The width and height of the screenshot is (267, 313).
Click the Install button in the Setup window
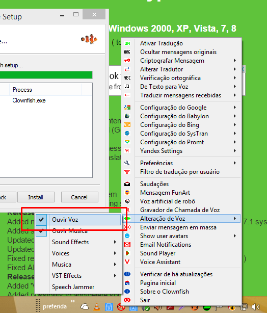pos(36,197)
